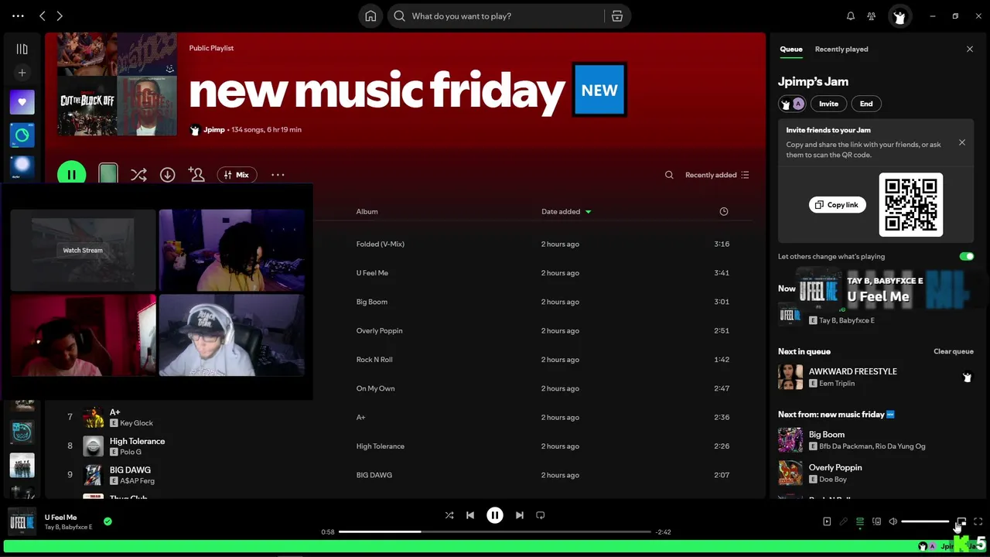Toggle Queue icon in player bar
This screenshot has width=990, height=557.
click(860, 521)
